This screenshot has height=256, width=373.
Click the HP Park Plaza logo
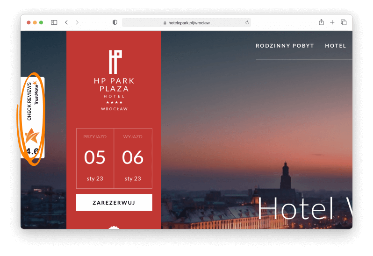pos(115,80)
